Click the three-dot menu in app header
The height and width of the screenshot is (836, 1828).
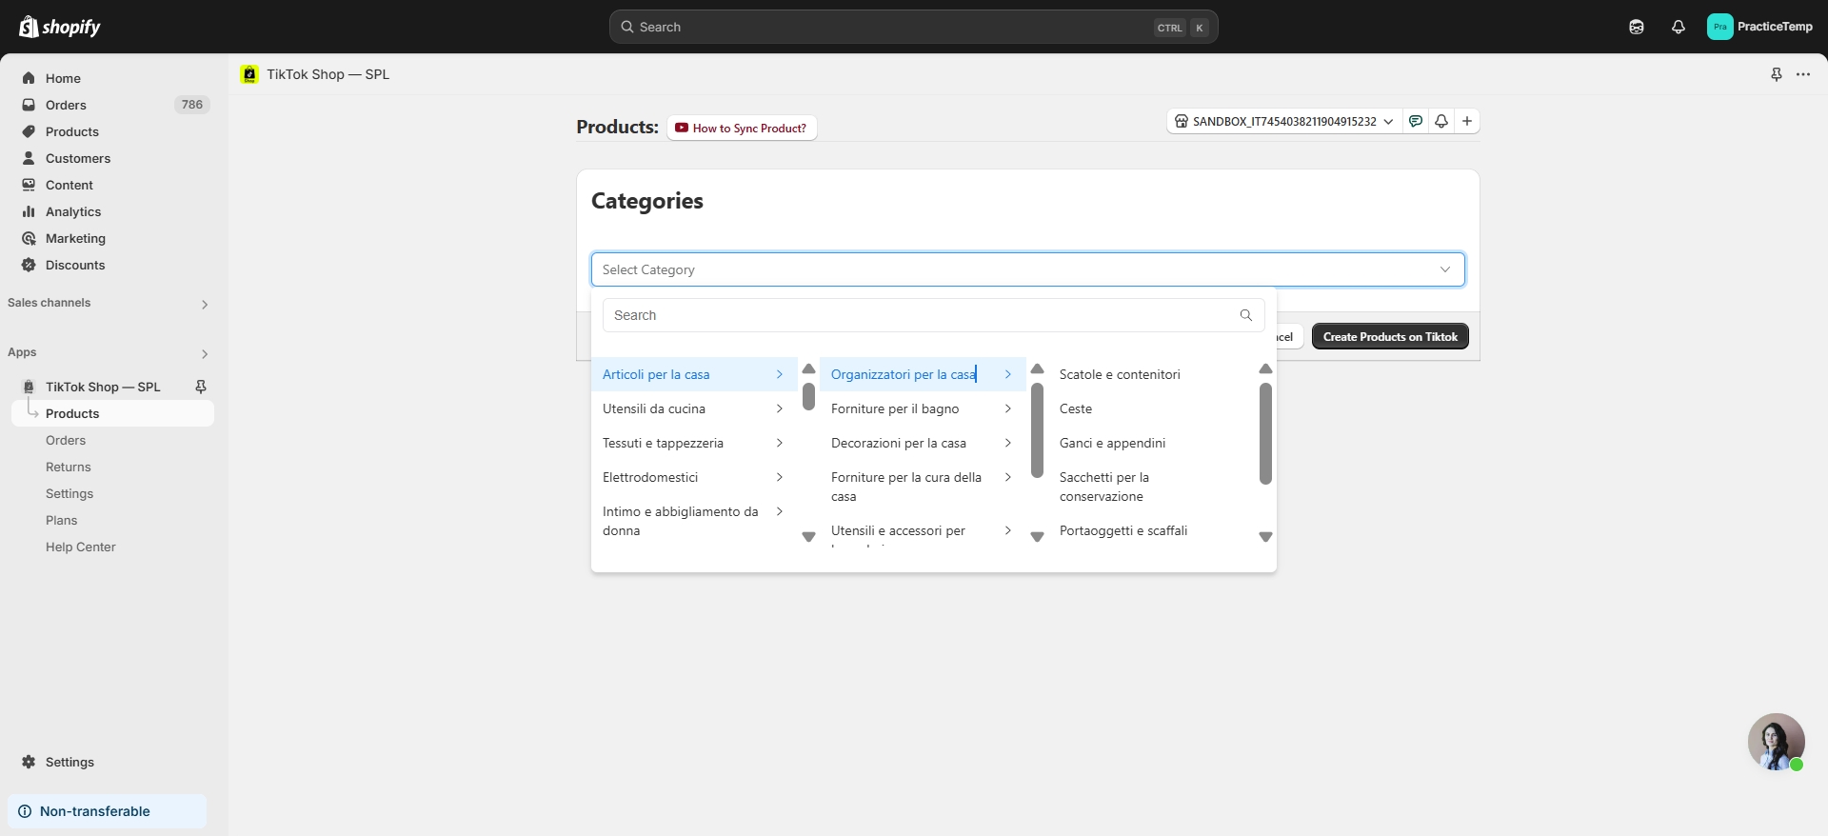tap(1802, 74)
